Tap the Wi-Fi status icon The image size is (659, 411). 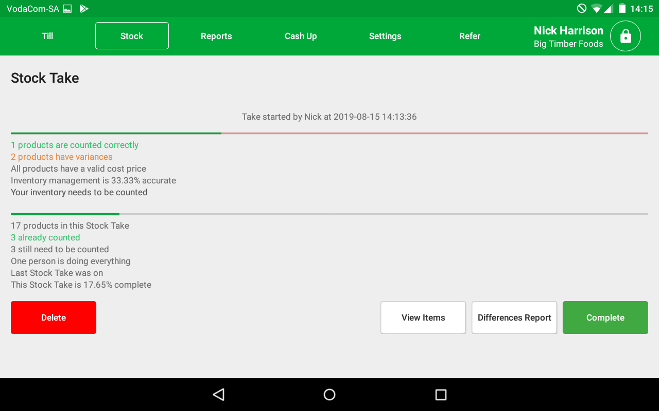point(596,9)
